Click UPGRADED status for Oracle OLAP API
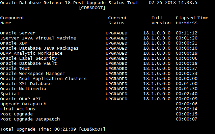Viewport: 215px width, 134px height. 116,99
